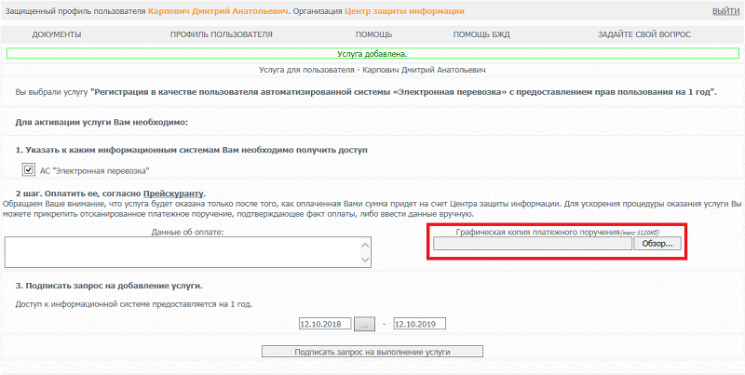Click the payment text area scroll-down arrow
The height and width of the screenshot is (375, 745).
(365, 261)
